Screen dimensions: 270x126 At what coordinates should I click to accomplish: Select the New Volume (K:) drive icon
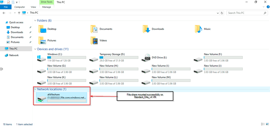[x=42, y=83]
